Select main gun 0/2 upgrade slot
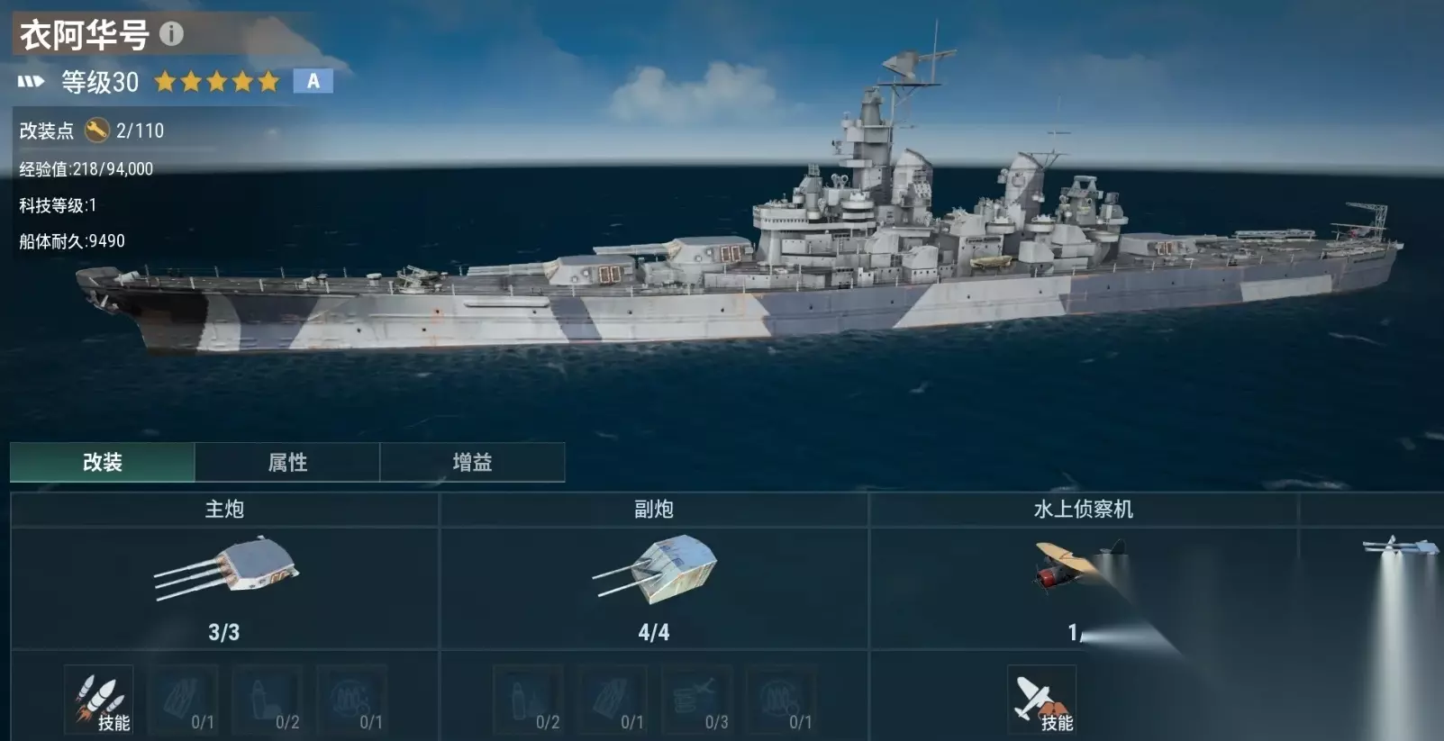The width and height of the screenshot is (1444, 741). (x=268, y=700)
